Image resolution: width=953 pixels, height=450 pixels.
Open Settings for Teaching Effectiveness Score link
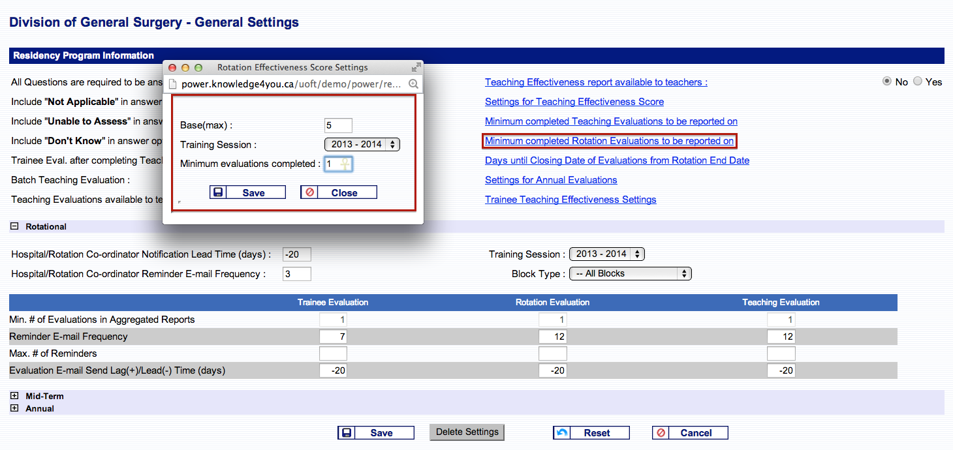pos(574,102)
